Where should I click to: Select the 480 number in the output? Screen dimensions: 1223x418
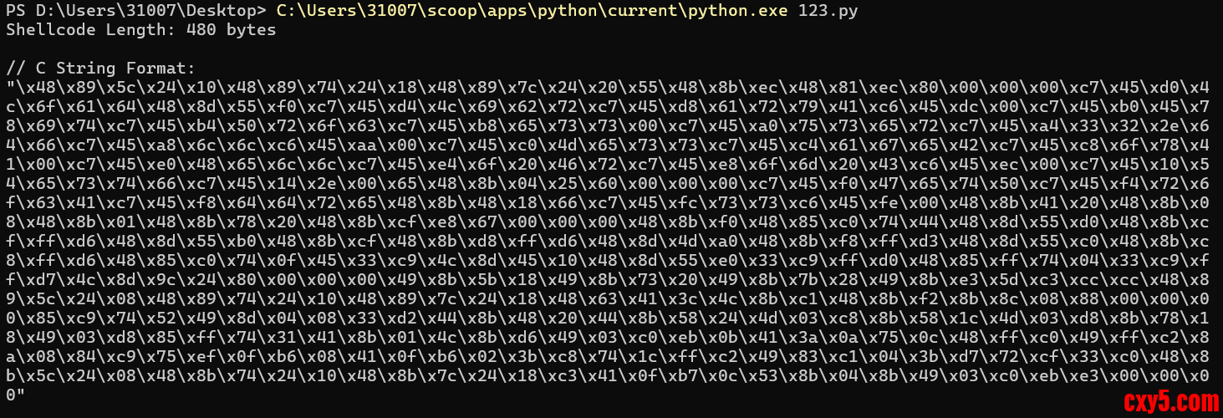click(203, 30)
